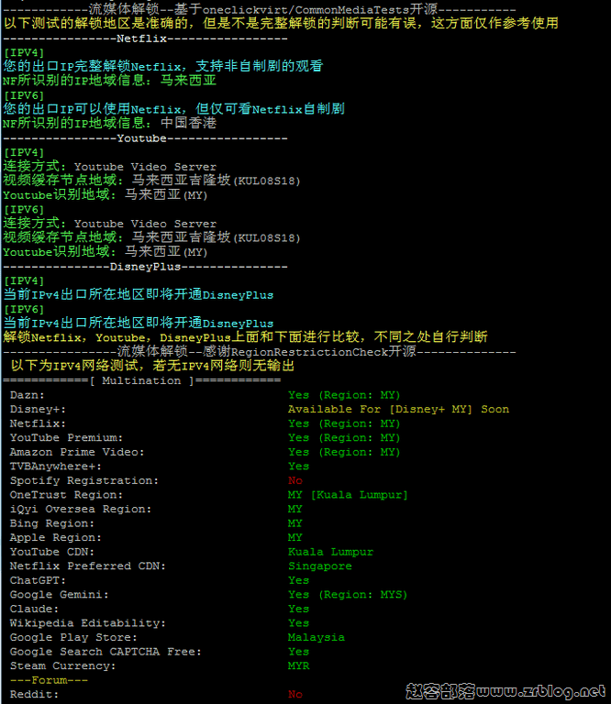
Task: Click the 'Amazon Prime Video:' label
Action: pos(77,452)
